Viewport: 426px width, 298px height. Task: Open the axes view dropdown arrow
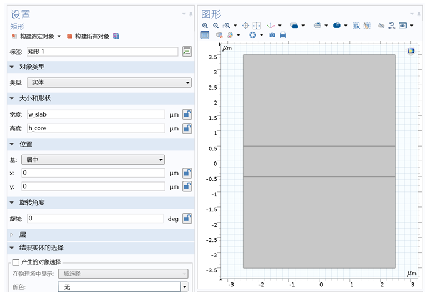tap(280, 26)
